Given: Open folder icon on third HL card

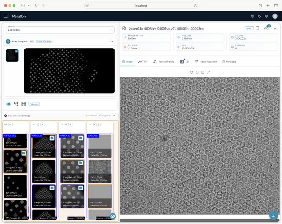Looking at the screenshot, I should pos(81,188).
